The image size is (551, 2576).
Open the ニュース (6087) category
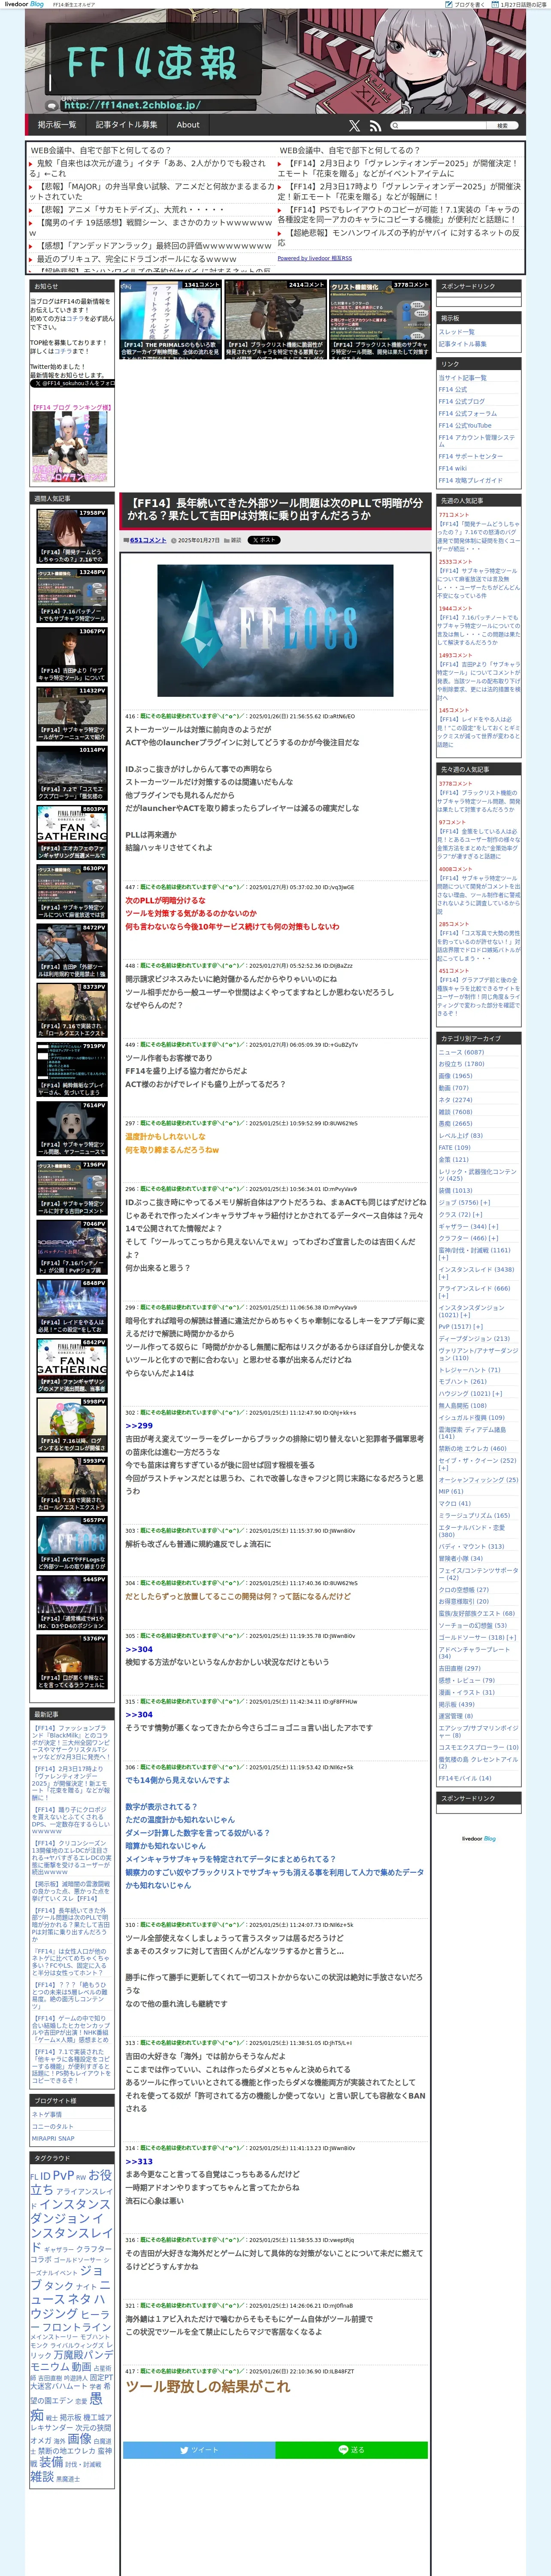coord(461,1052)
